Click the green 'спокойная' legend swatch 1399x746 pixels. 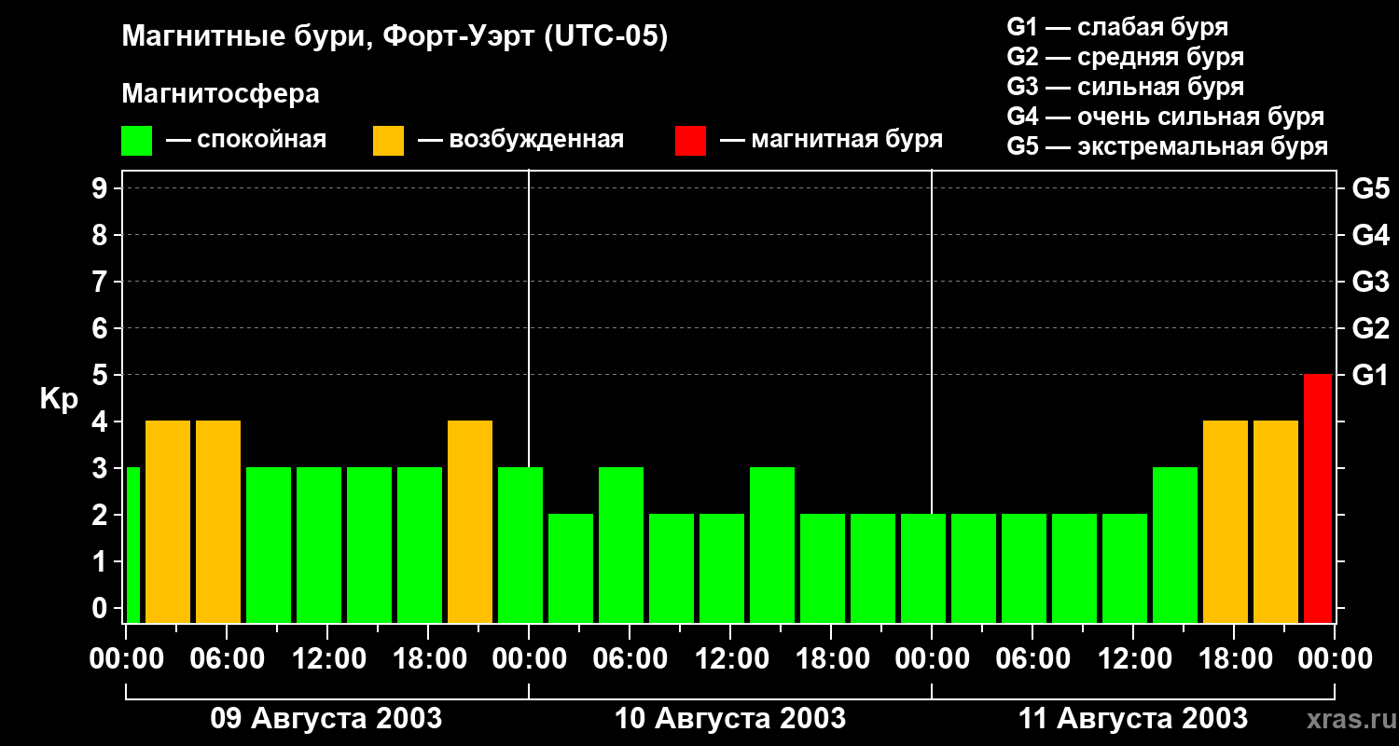[137, 141]
